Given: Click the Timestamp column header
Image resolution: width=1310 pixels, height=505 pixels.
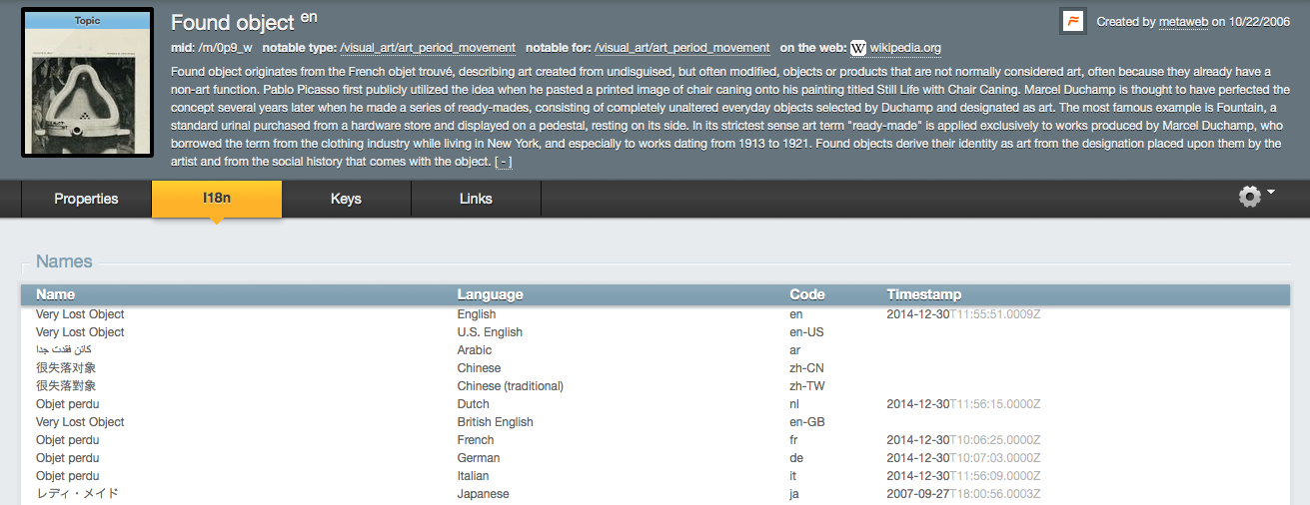Looking at the screenshot, I should [x=924, y=294].
